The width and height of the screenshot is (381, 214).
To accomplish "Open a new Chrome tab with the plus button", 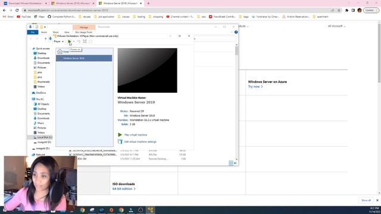I will pos(148,4).
